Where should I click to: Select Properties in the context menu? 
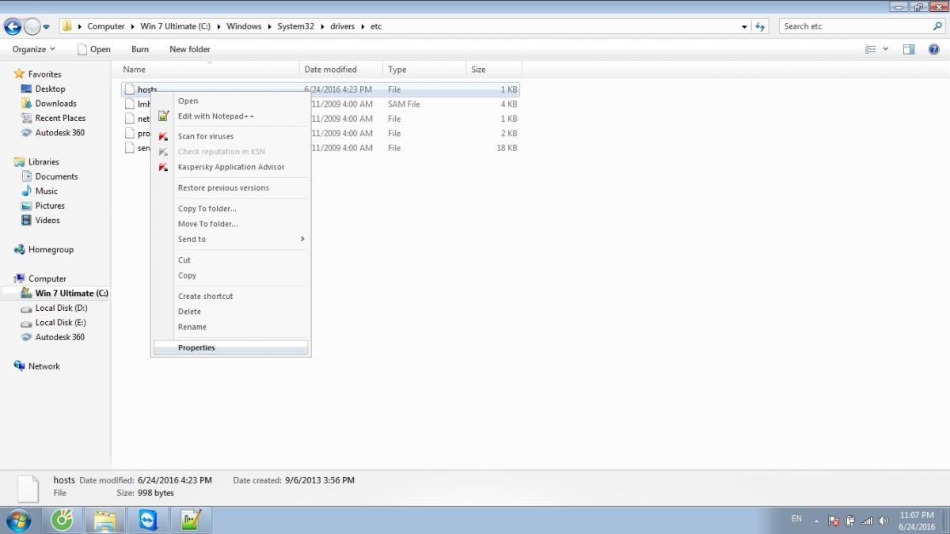(x=196, y=347)
